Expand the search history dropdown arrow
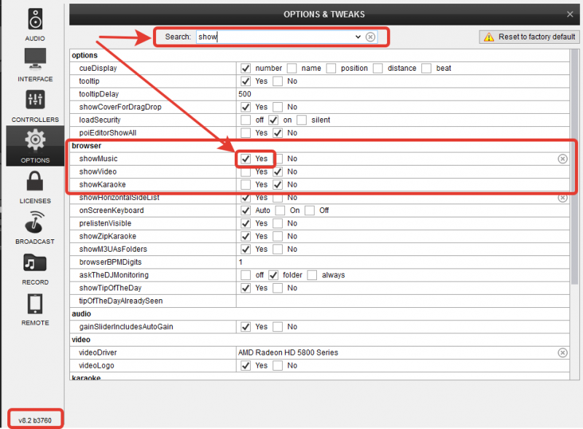Screen dimensions: 583x429 358,37
